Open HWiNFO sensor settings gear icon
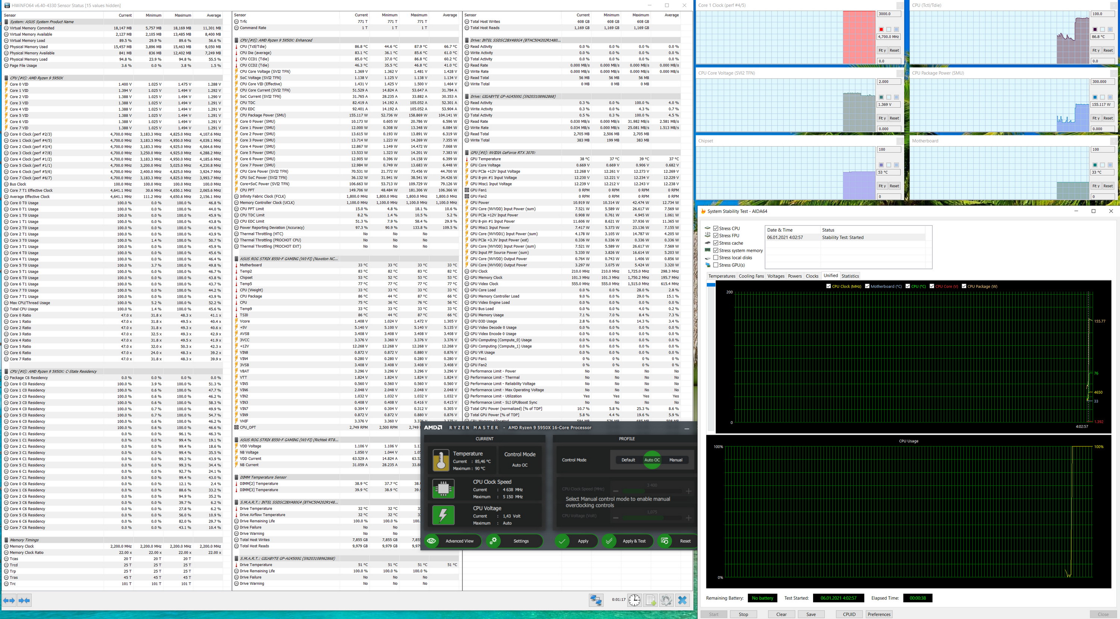The width and height of the screenshot is (1120, 619). point(666,600)
